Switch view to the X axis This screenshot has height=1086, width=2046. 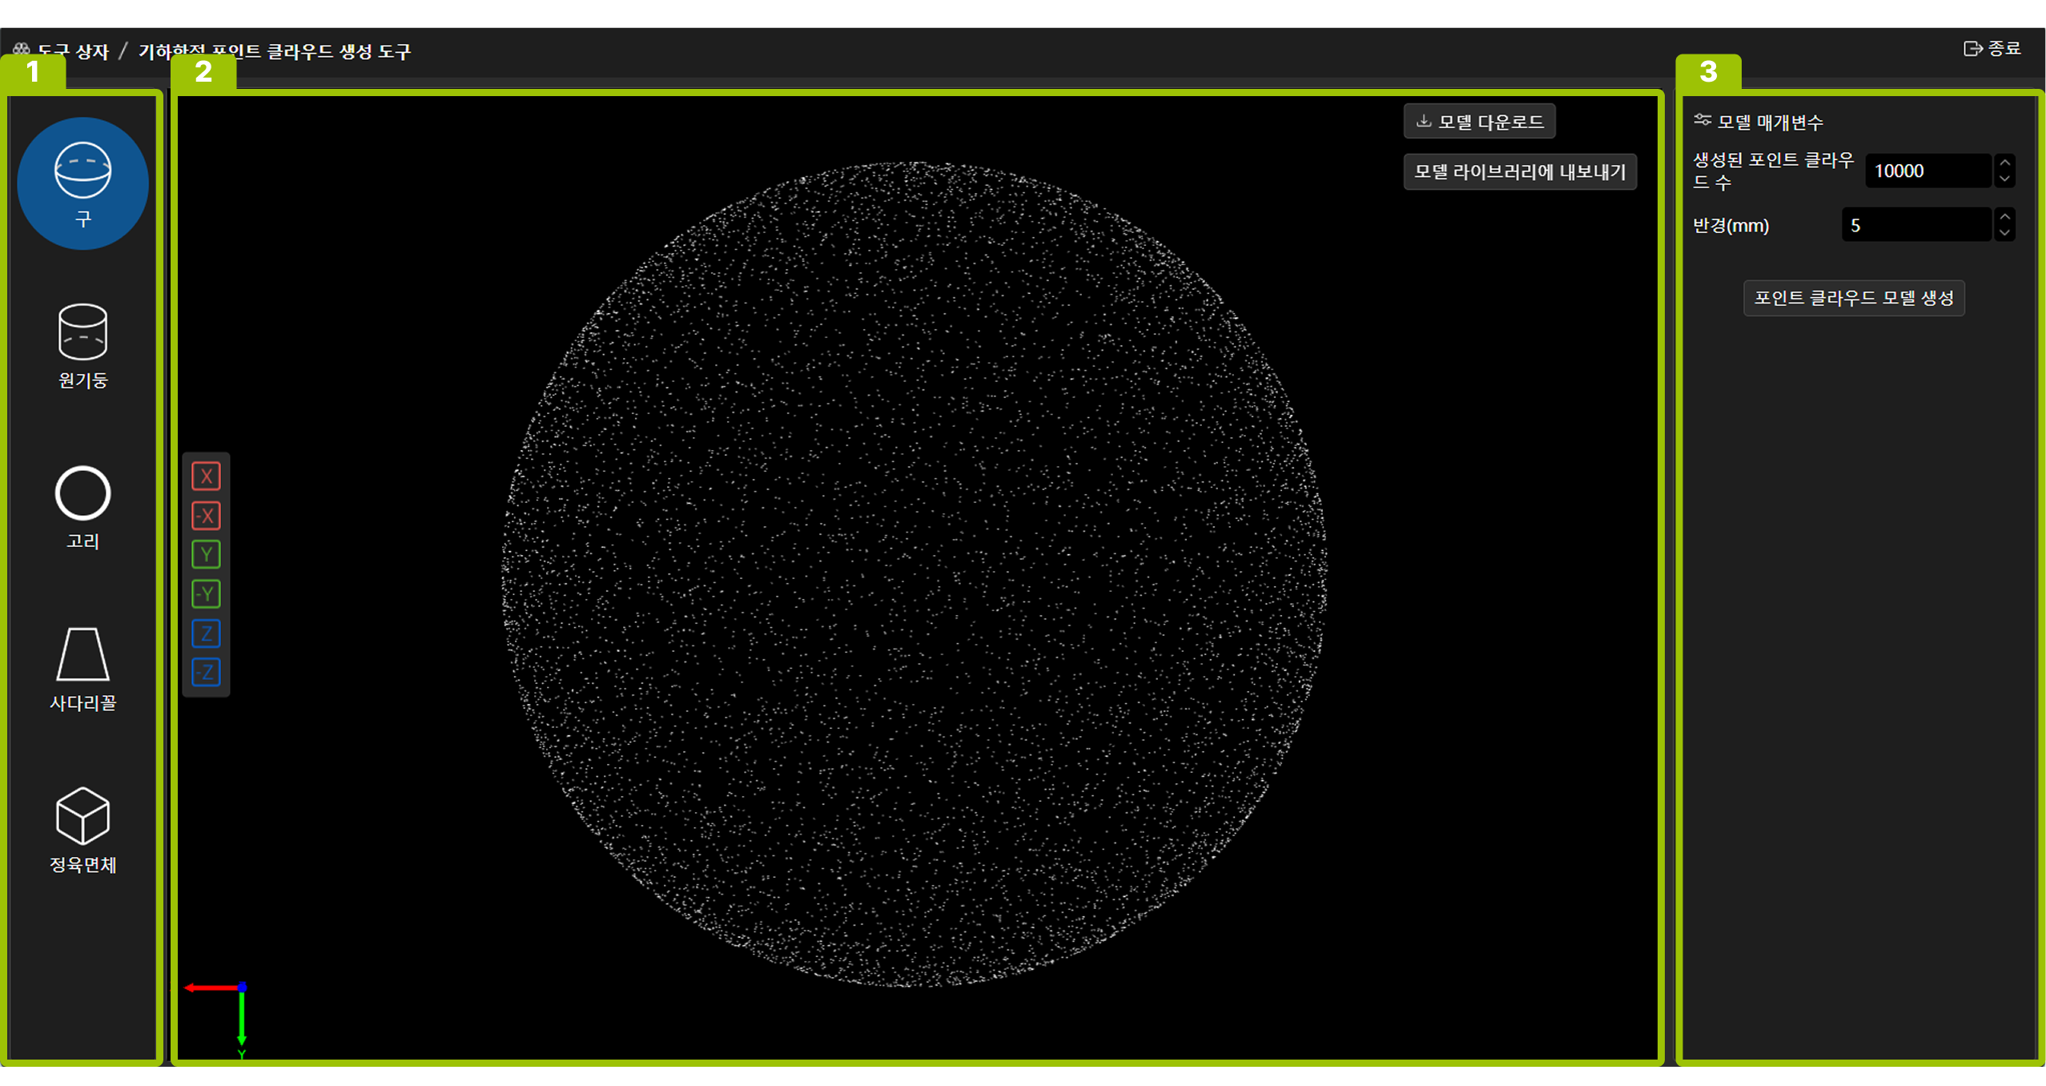point(206,477)
